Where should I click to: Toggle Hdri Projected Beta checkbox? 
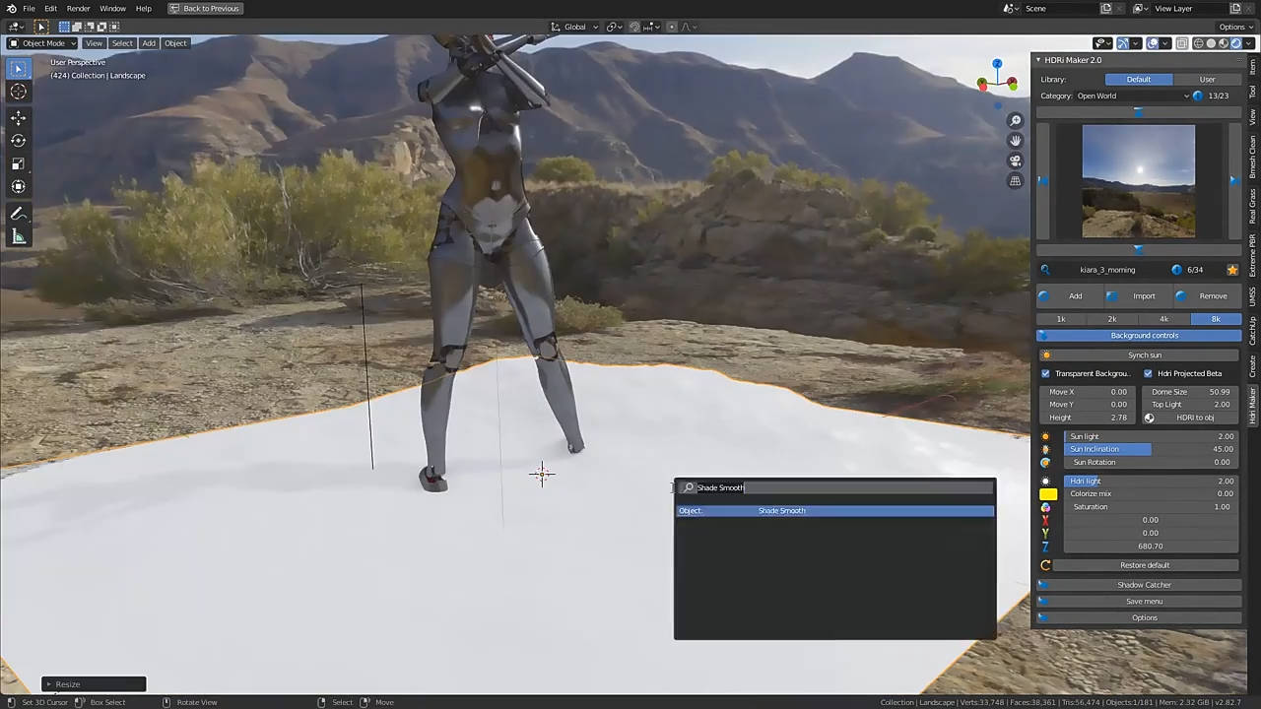1149,374
